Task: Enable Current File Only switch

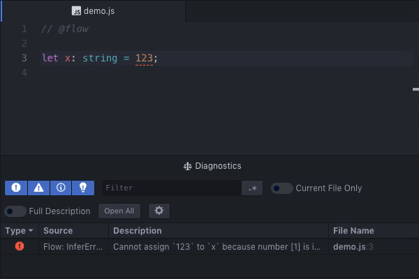Action: coord(281,188)
